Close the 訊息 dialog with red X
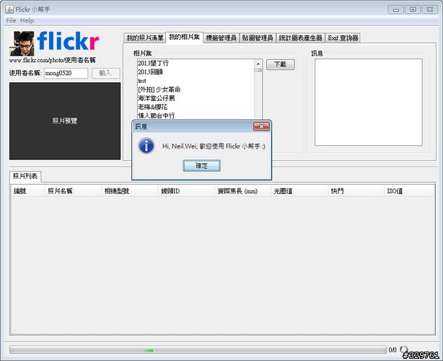This screenshot has width=443, height=361. (261, 126)
